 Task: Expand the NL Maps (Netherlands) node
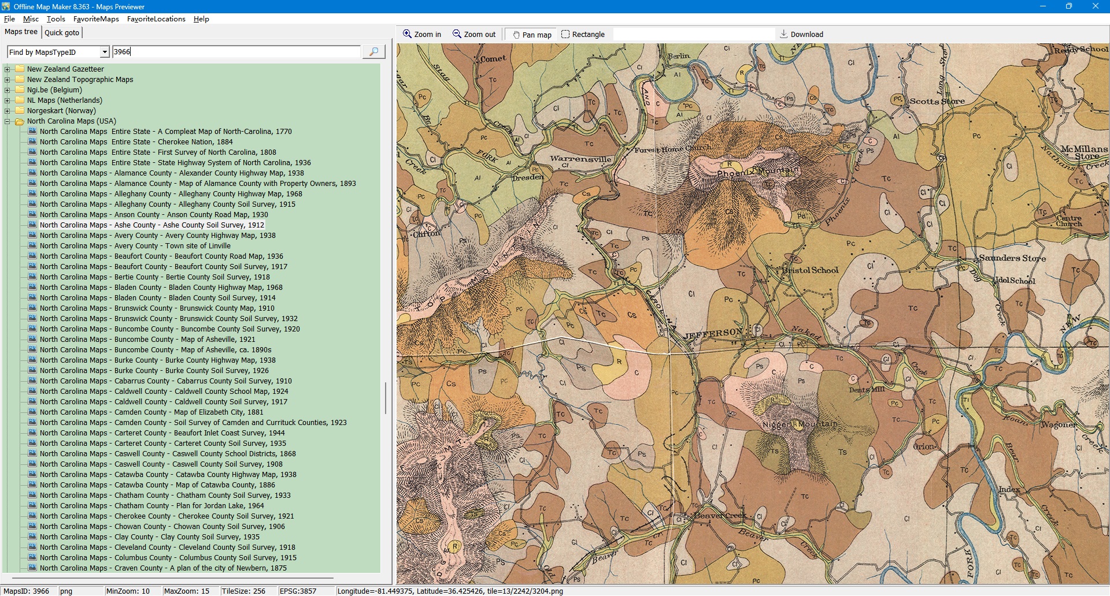[x=8, y=100]
